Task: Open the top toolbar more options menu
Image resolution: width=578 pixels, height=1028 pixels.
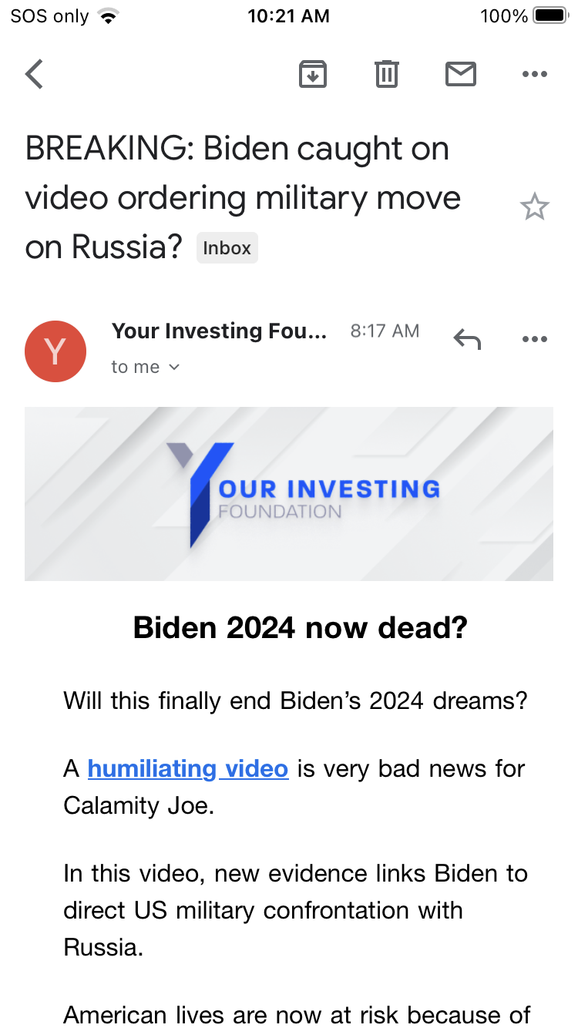Action: coord(534,74)
